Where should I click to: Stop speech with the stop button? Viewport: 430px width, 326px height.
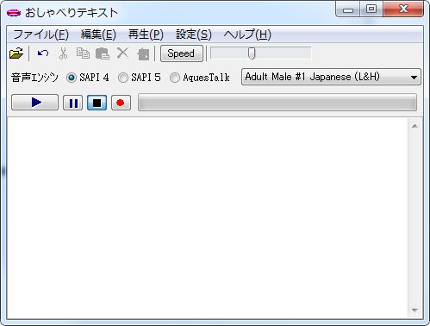[x=97, y=103]
